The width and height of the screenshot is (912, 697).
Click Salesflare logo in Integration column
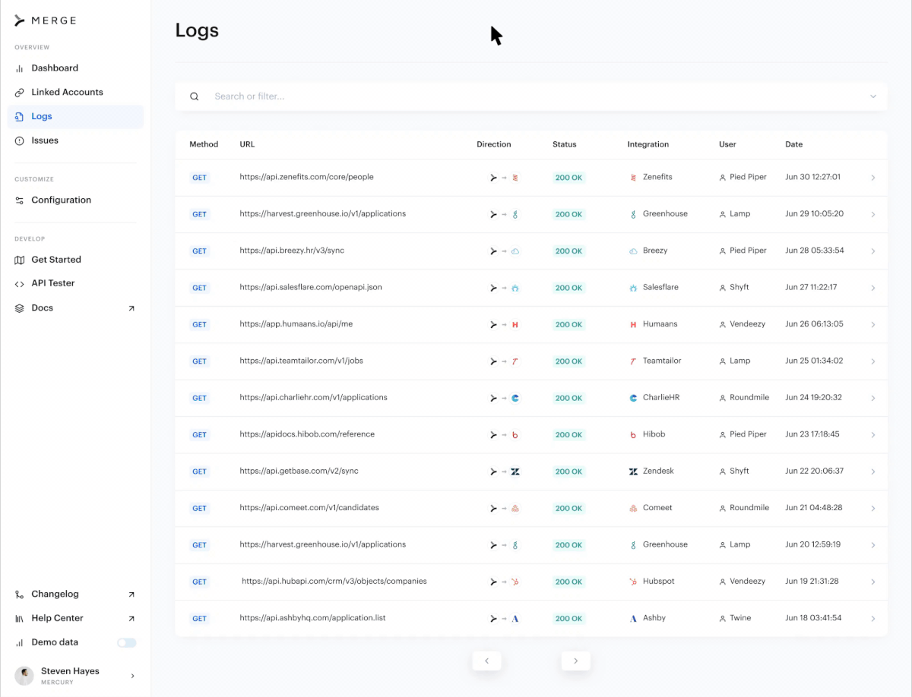point(633,288)
